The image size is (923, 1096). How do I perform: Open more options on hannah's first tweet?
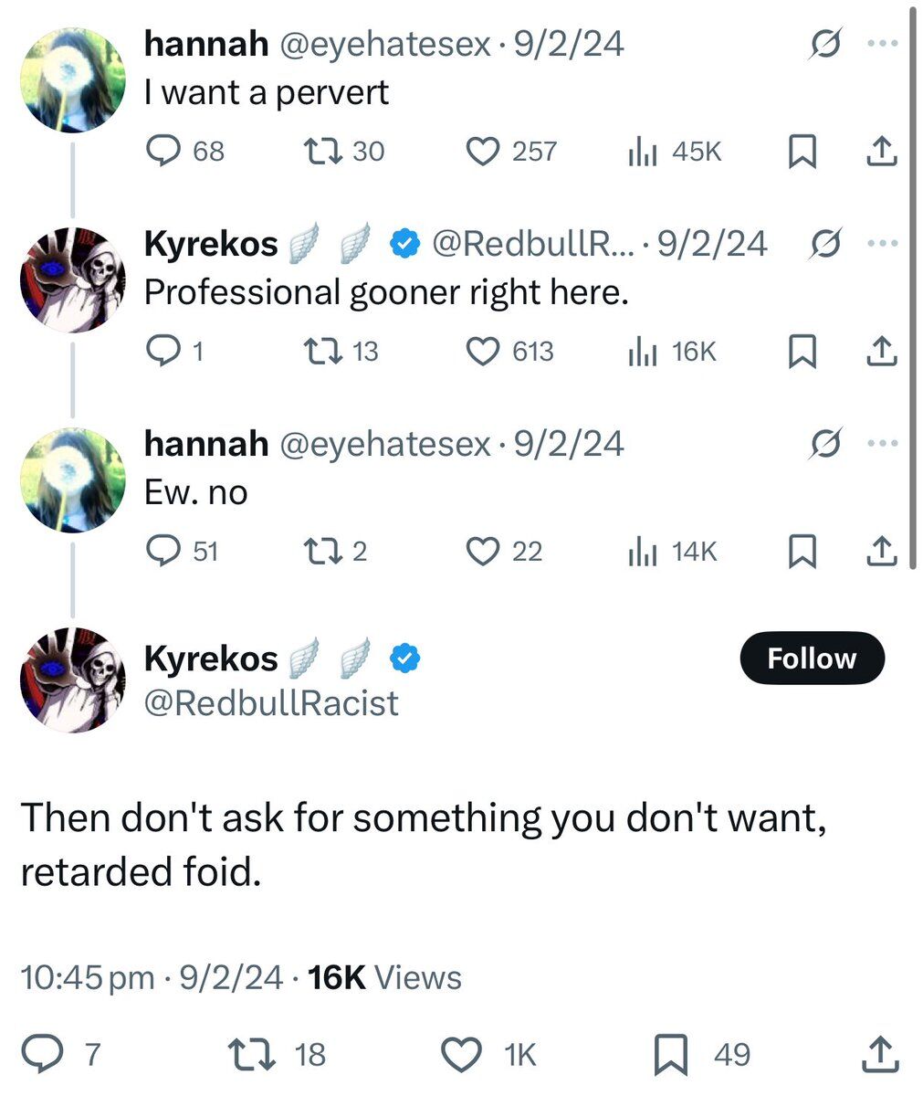pos(884,43)
